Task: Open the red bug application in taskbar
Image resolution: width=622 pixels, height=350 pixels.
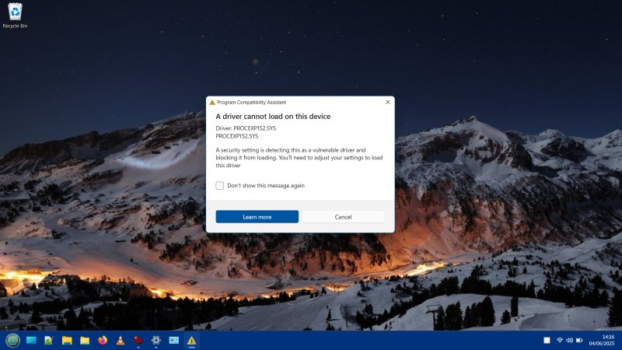Action: [x=138, y=341]
